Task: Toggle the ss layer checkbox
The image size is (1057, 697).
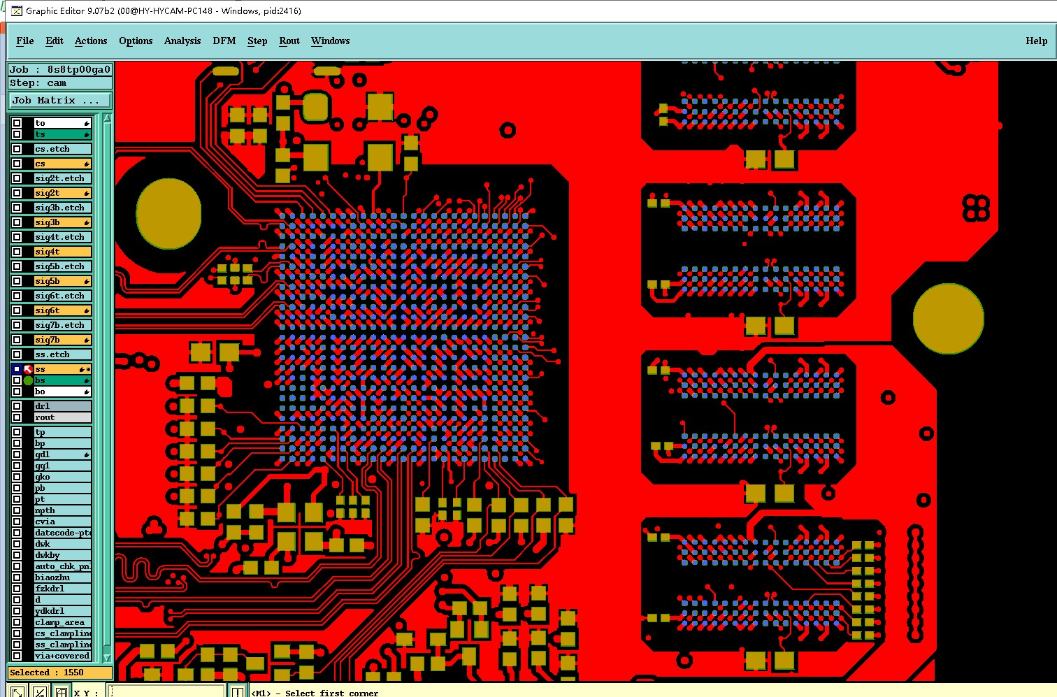Action: pos(17,369)
